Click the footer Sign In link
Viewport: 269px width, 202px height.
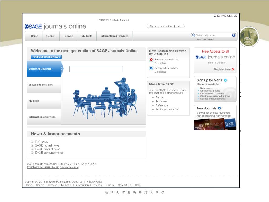click(110, 185)
